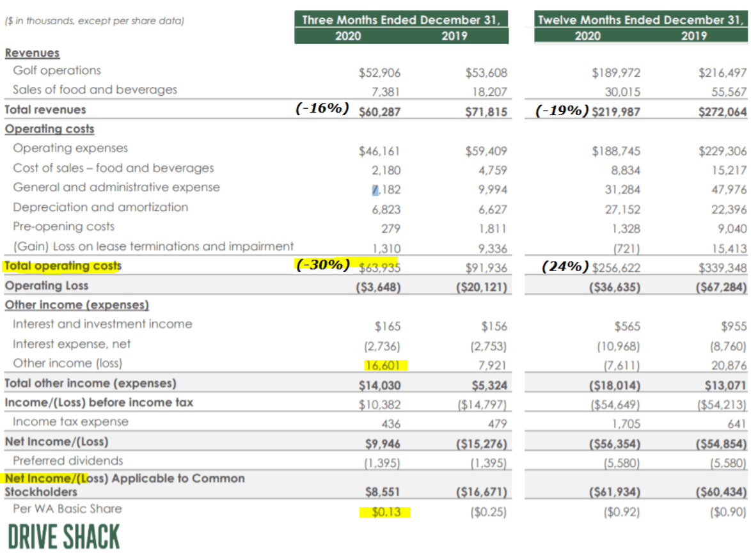Screen dimensions: 751x557
Task: Click the Revenues section heading
Action: [32, 52]
